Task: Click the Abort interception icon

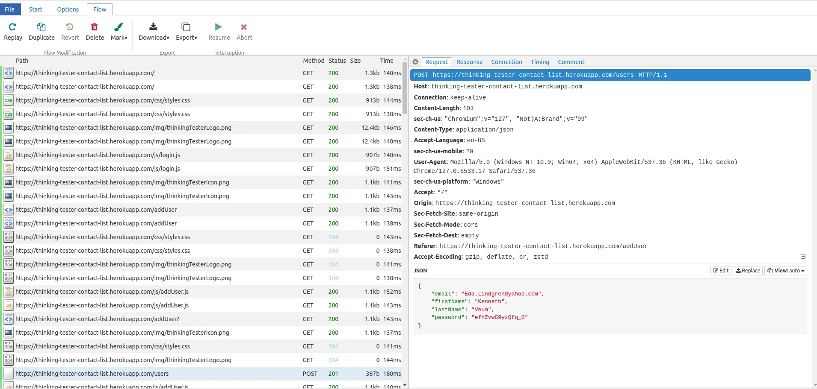Action: pos(244,27)
